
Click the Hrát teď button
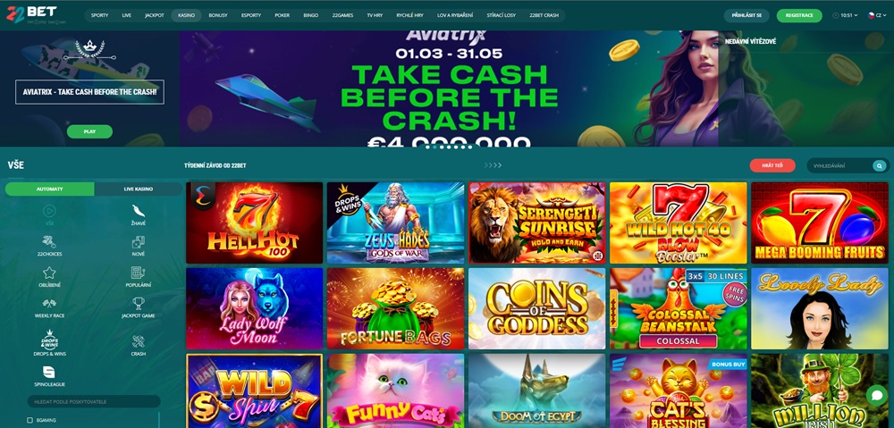[x=772, y=165]
